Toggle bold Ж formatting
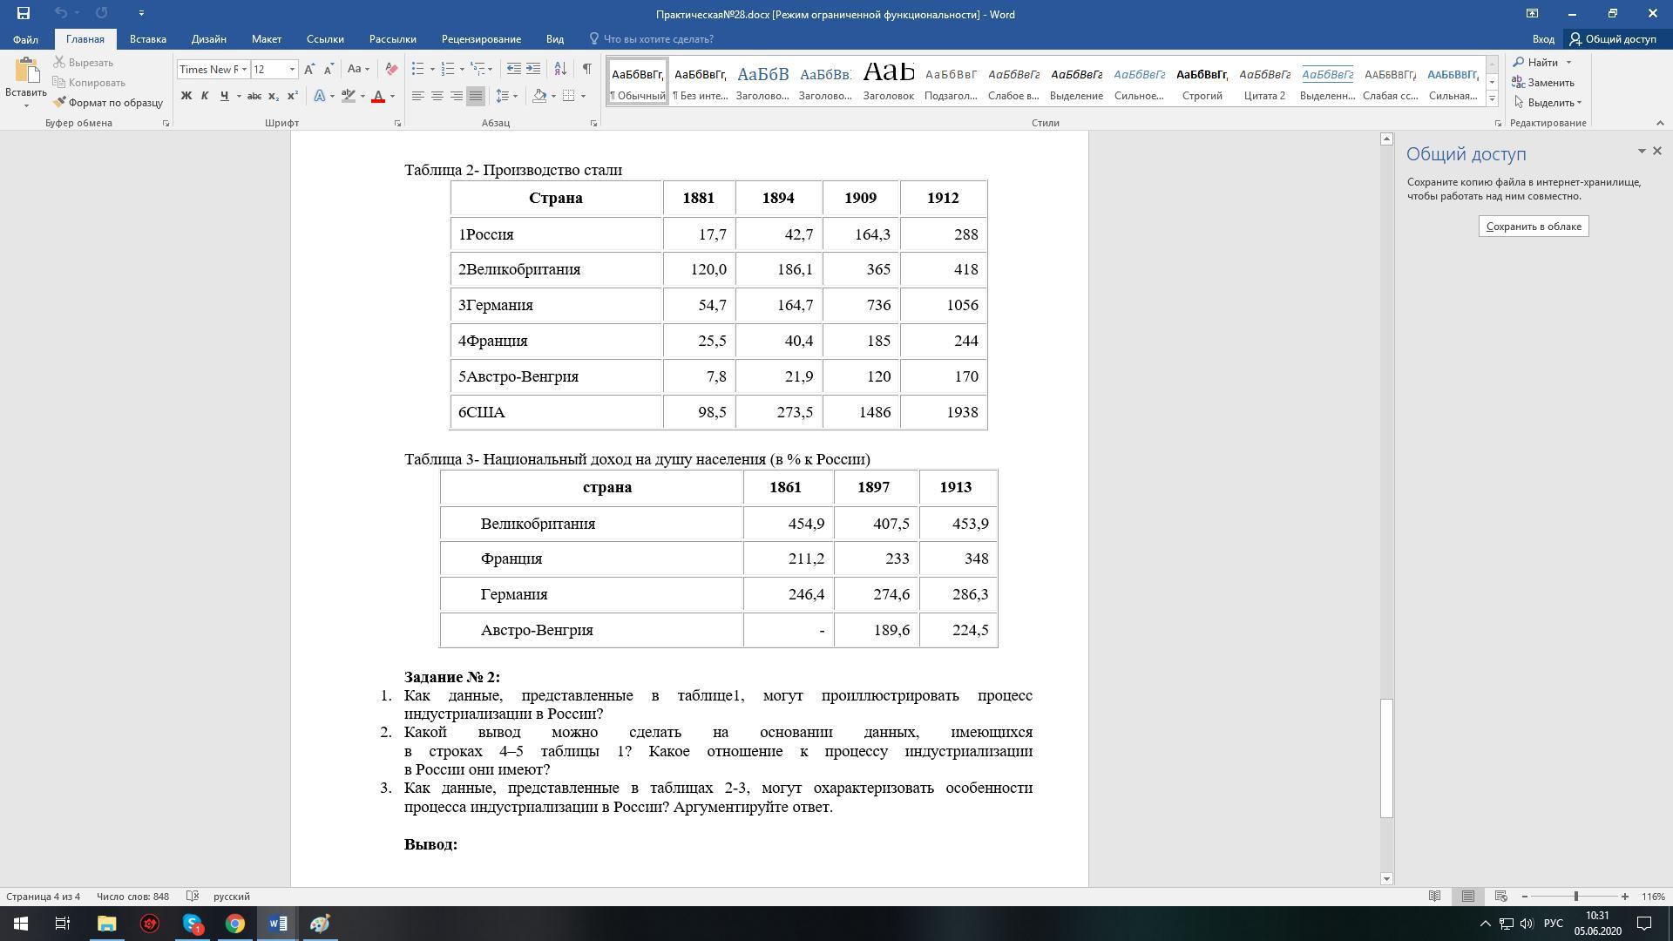Image resolution: width=1673 pixels, height=941 pixels. [x=186, y=96]
